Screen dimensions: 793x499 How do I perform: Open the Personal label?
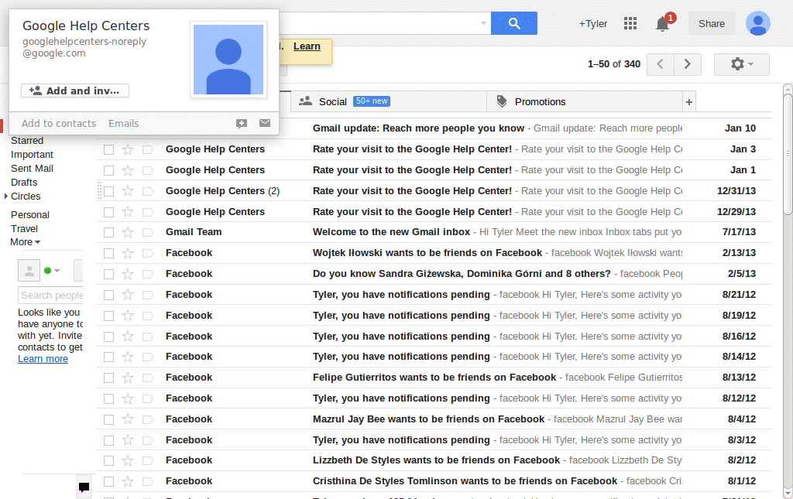[x=30, y=214]
